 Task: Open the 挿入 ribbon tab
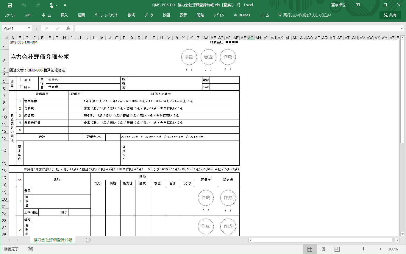(64, 15)
